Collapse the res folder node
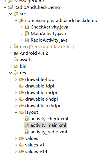Screen dimensions: 111x155 (11, 73)
